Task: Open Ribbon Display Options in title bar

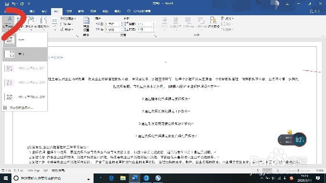Action: [x=287, y=4]
